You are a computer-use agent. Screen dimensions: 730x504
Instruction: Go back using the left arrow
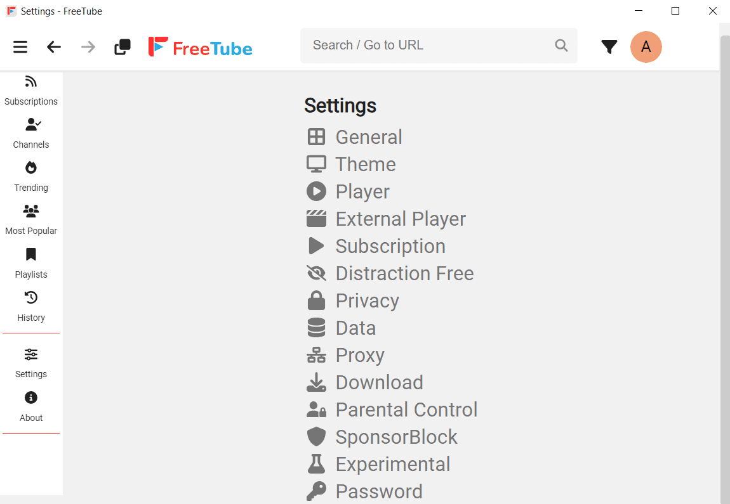point(54,47)
